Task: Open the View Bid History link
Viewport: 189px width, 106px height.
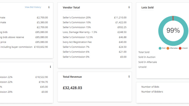Action: pos(33,7)
